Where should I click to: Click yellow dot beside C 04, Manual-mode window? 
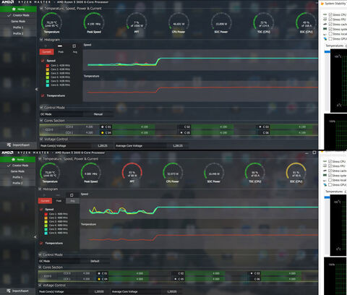103,132
